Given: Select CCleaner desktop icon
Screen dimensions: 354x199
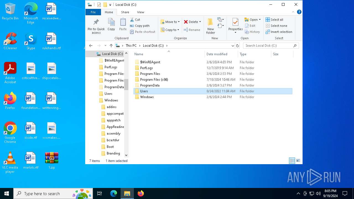Looking at the screenshot, I should click(10, 41).
